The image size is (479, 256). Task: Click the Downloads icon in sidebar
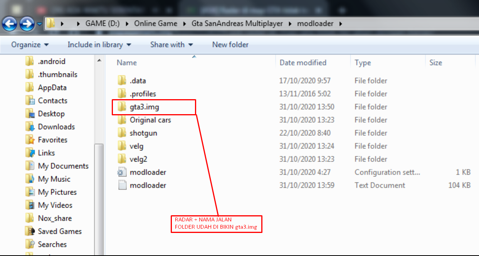pos(30,127)
